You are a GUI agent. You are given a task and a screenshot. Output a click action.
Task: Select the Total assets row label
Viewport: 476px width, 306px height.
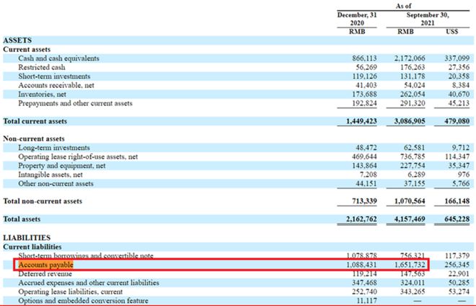pos(23,218)
